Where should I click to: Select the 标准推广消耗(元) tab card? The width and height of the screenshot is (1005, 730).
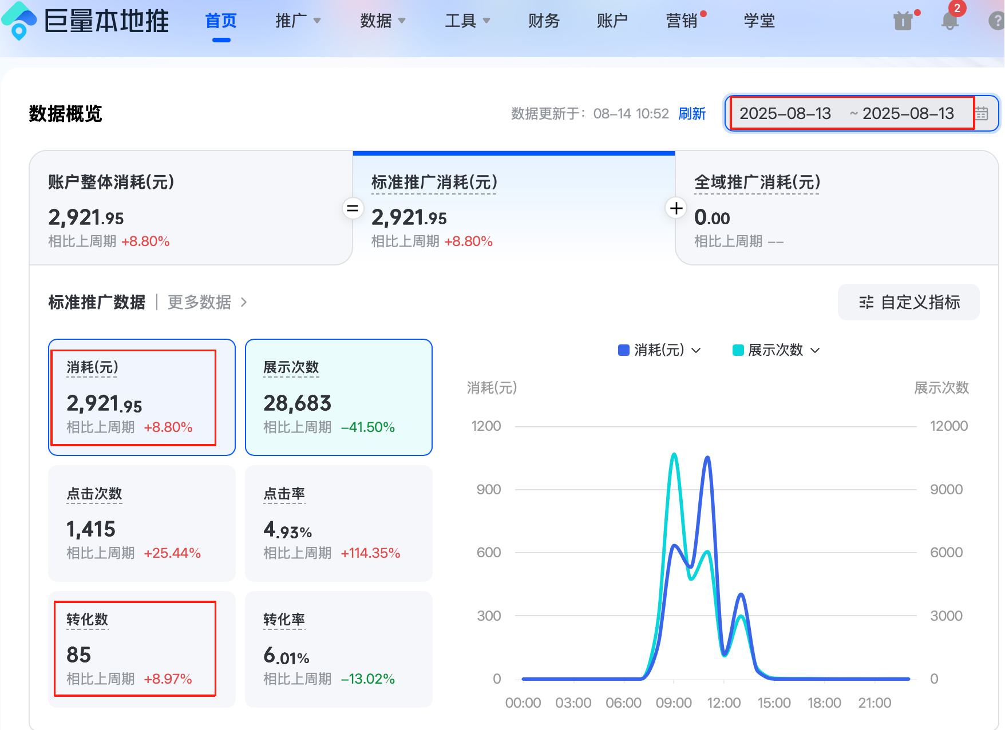[514, 208]
